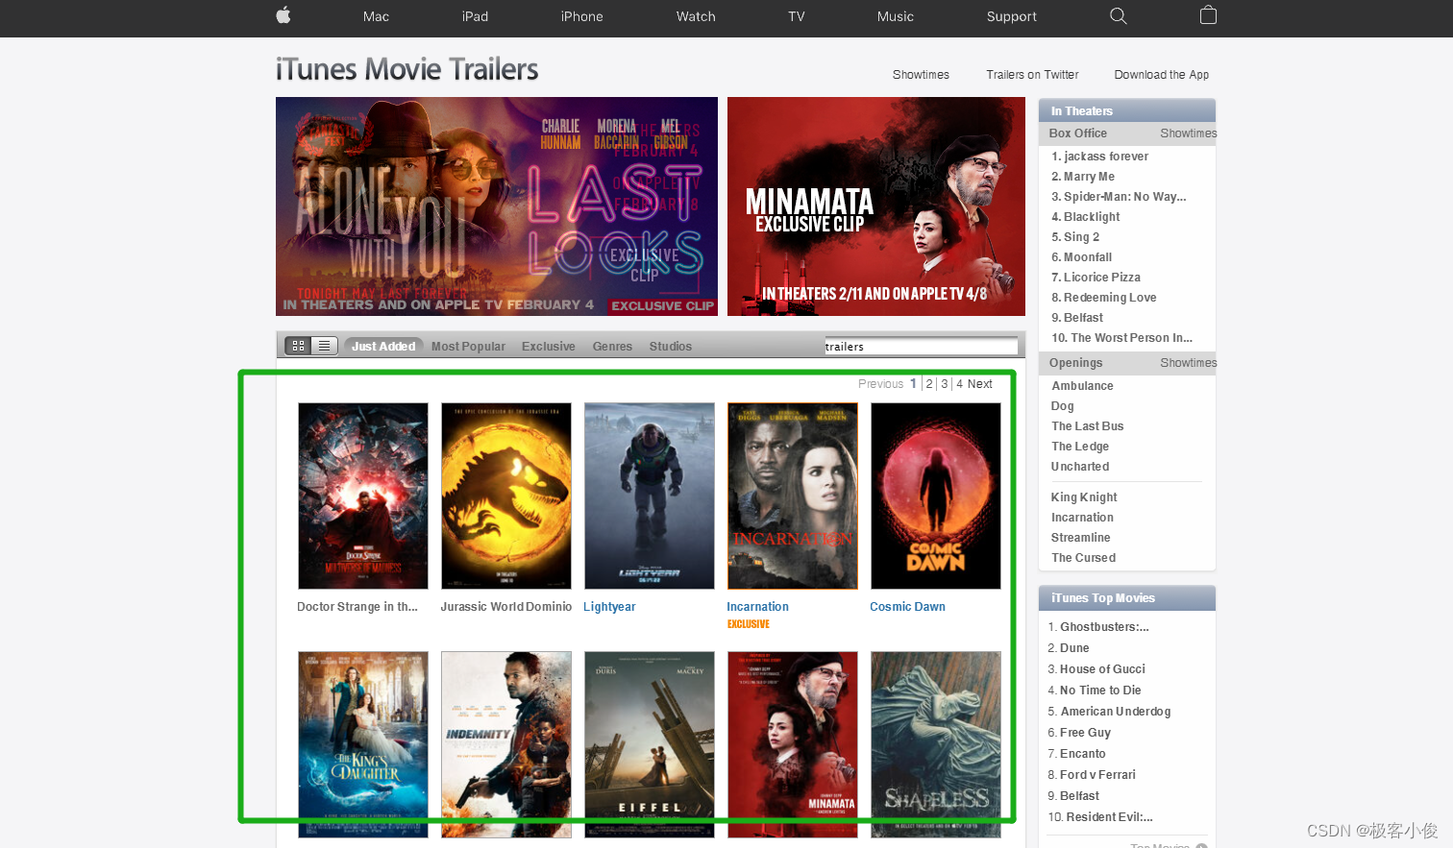Open the Indemnity poster
1453x848 pixels.
tap(506, 744)
